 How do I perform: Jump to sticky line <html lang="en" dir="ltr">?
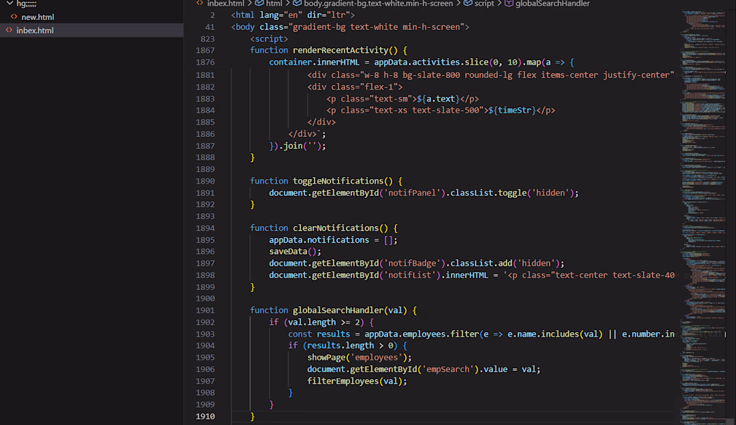293,15
